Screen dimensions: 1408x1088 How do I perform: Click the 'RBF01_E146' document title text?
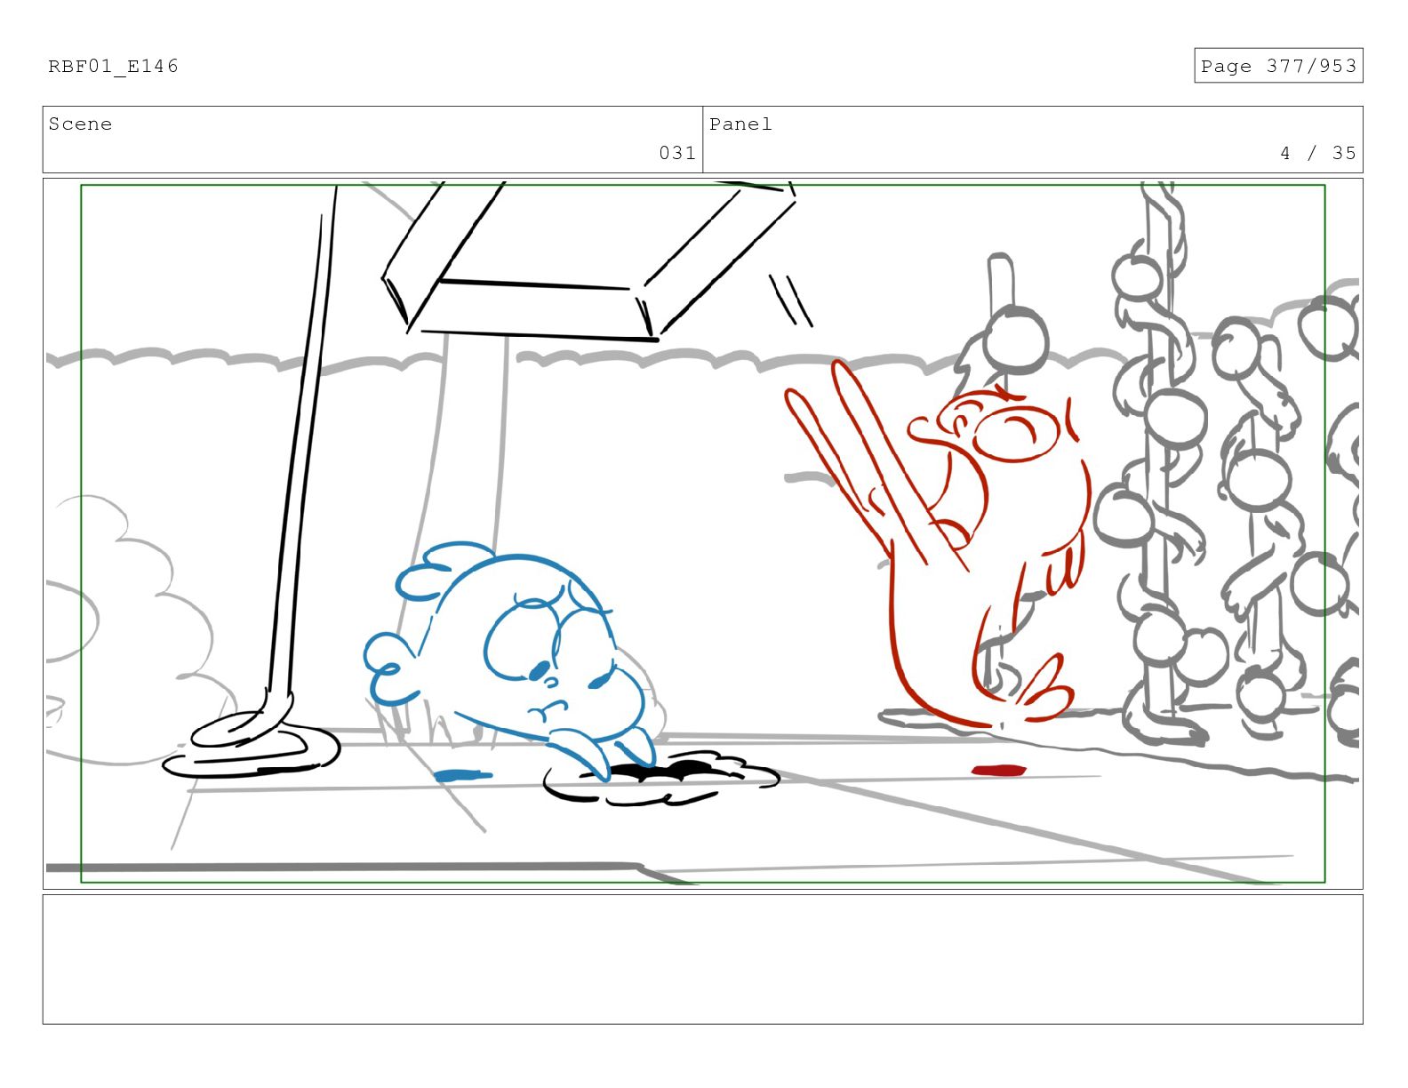point(113,66)
